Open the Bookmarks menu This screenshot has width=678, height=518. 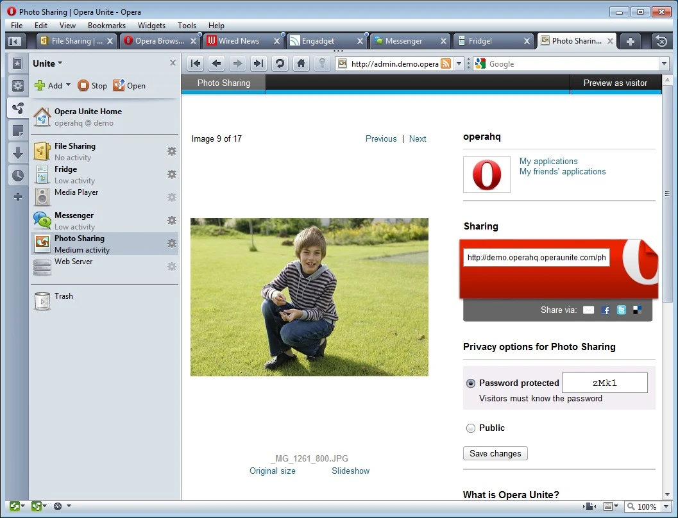pos(107,26)
